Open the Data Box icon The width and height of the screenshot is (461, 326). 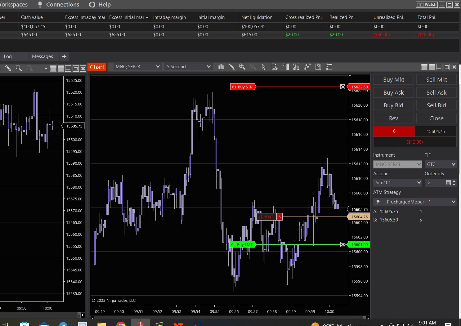coord(275,67)
